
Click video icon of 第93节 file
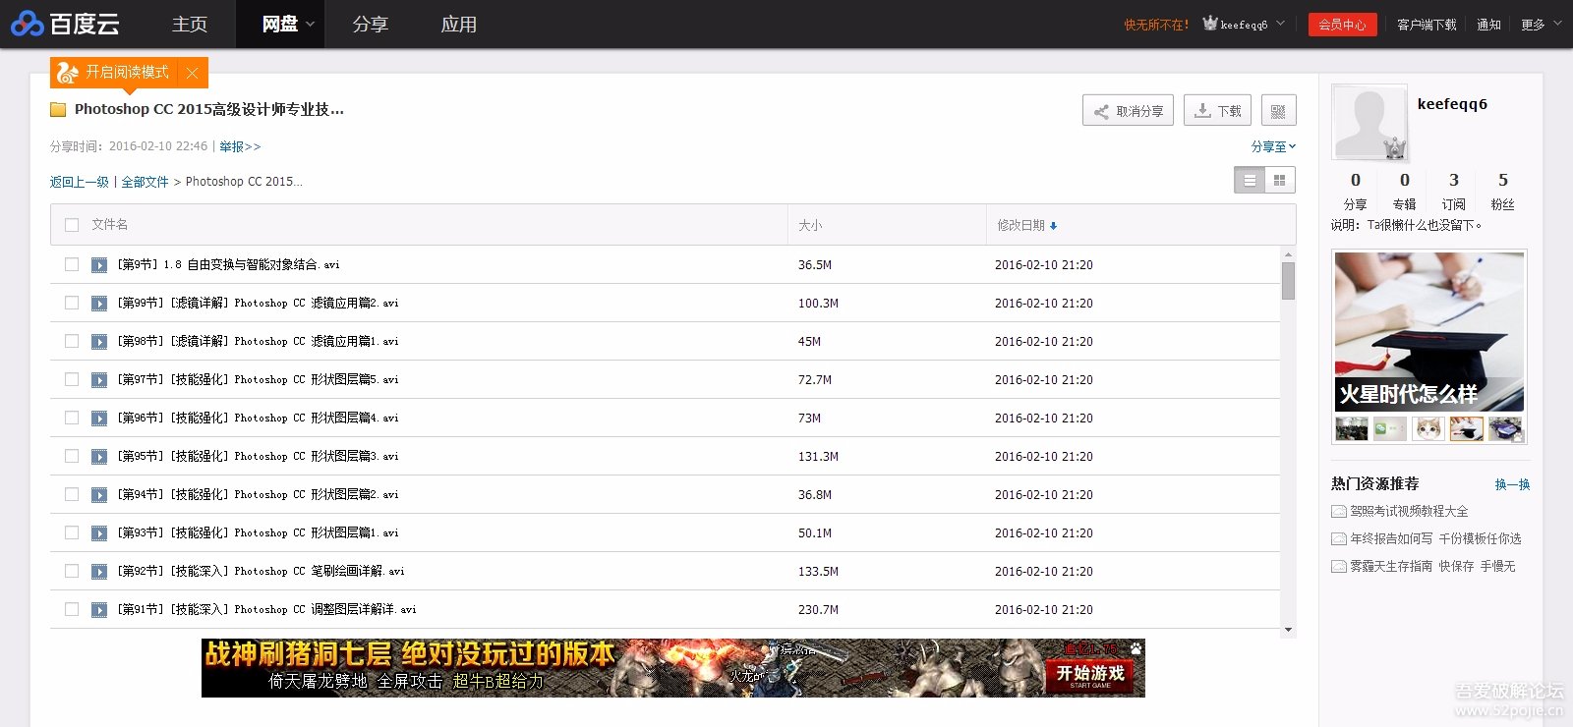(99, 533)
